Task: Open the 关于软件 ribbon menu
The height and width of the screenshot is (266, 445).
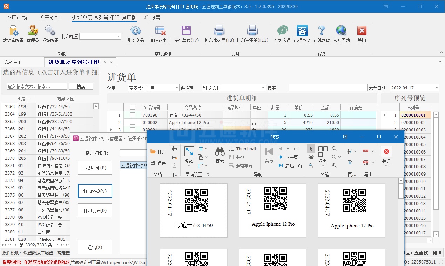Action: pos(50,18)
